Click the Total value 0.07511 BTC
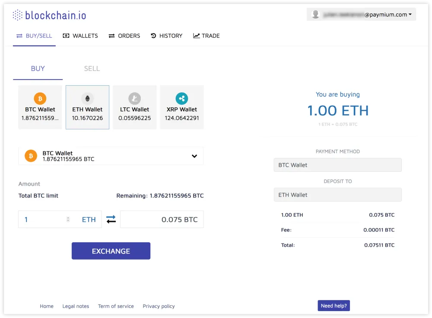The height and width of the screenshot is (318, 432). click(379, 245)
